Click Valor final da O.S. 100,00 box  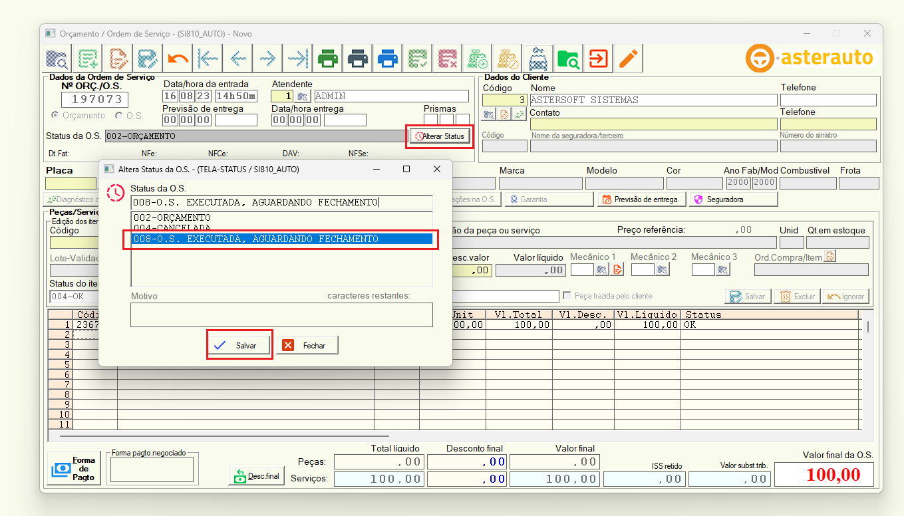pyautogui.click(x=824, y=475)
